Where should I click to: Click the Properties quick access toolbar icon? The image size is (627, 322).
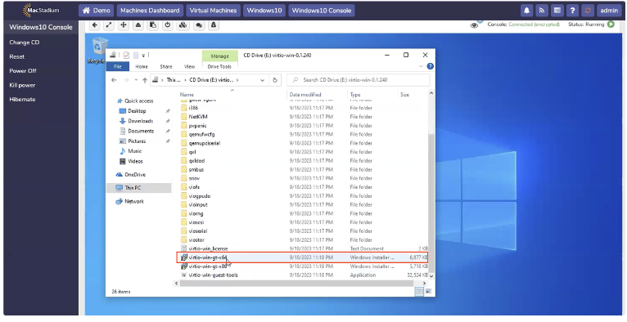point(126,55)
